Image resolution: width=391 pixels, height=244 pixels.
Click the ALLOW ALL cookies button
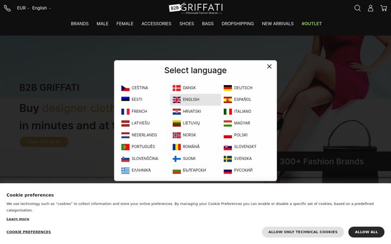(367, 232)
